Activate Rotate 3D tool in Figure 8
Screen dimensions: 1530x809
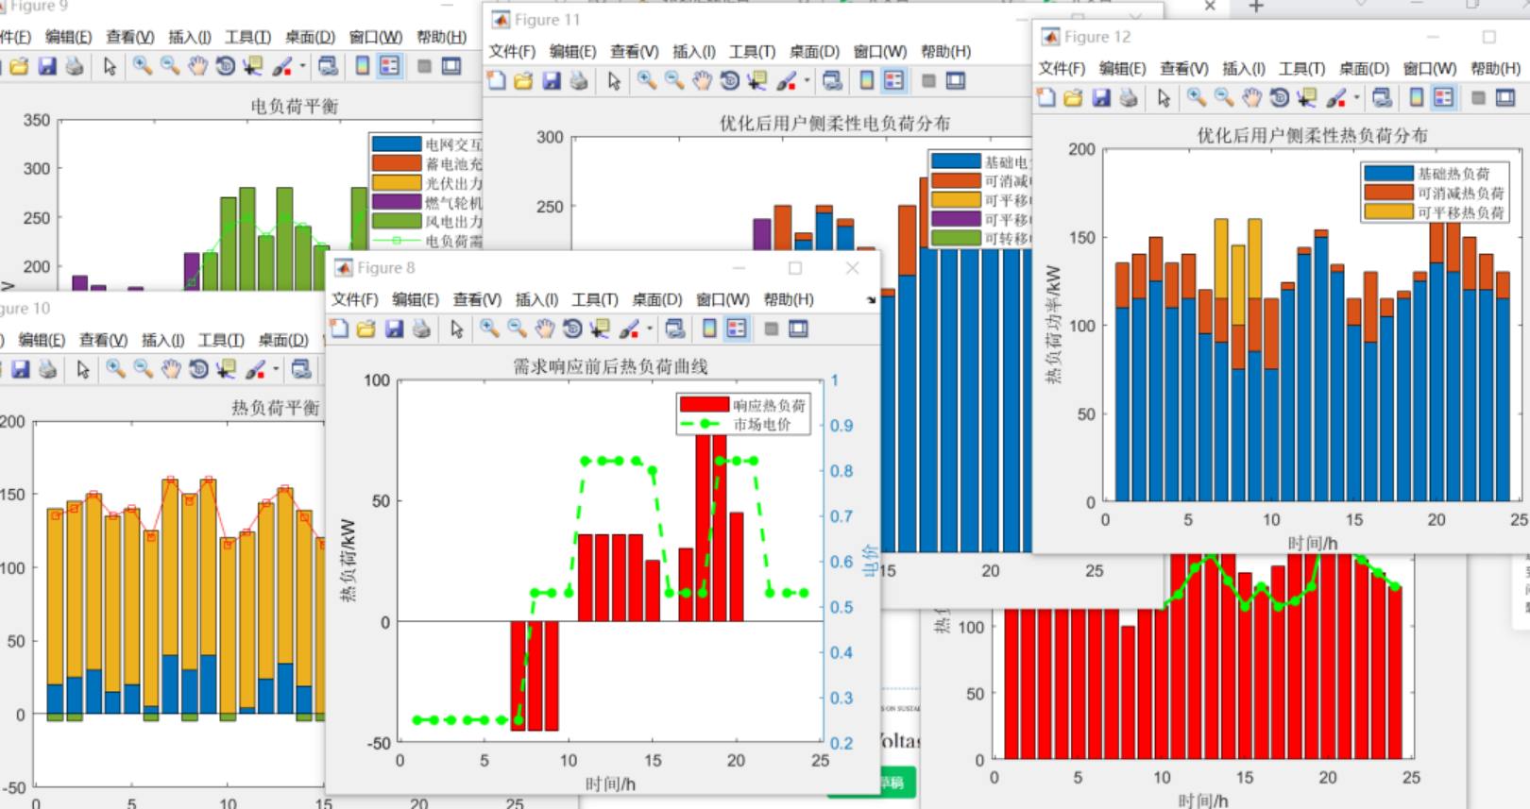pos(572,329)
